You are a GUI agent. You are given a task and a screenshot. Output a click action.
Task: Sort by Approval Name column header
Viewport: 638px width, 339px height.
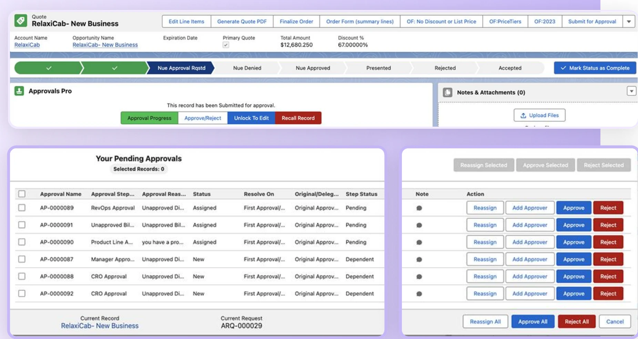pyautogui.click(x=61, y=194)
